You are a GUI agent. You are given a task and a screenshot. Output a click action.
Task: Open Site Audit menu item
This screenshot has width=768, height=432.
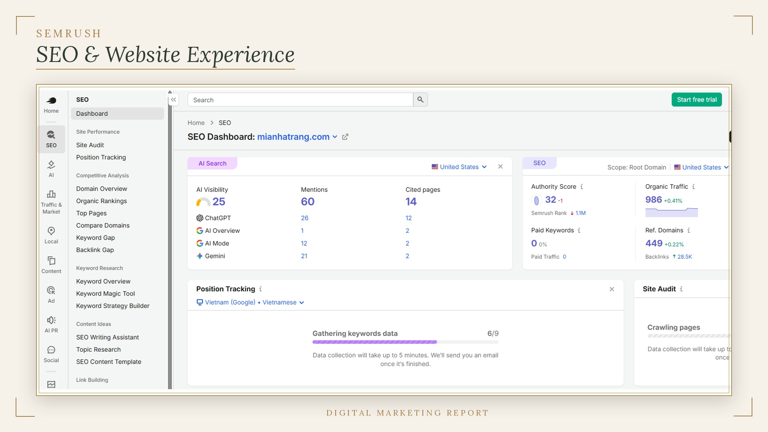pos(90,145)
